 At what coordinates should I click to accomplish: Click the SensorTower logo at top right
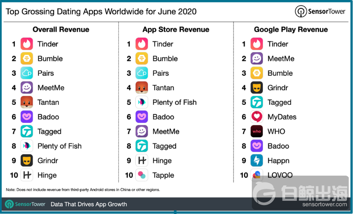coord(320,11)
